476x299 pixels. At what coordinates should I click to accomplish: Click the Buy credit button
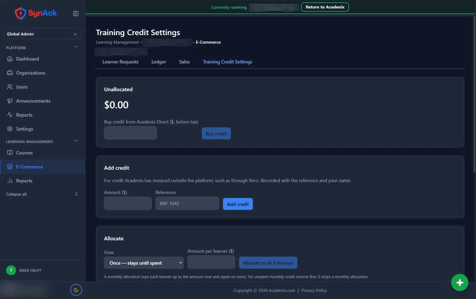click(216, 134)
